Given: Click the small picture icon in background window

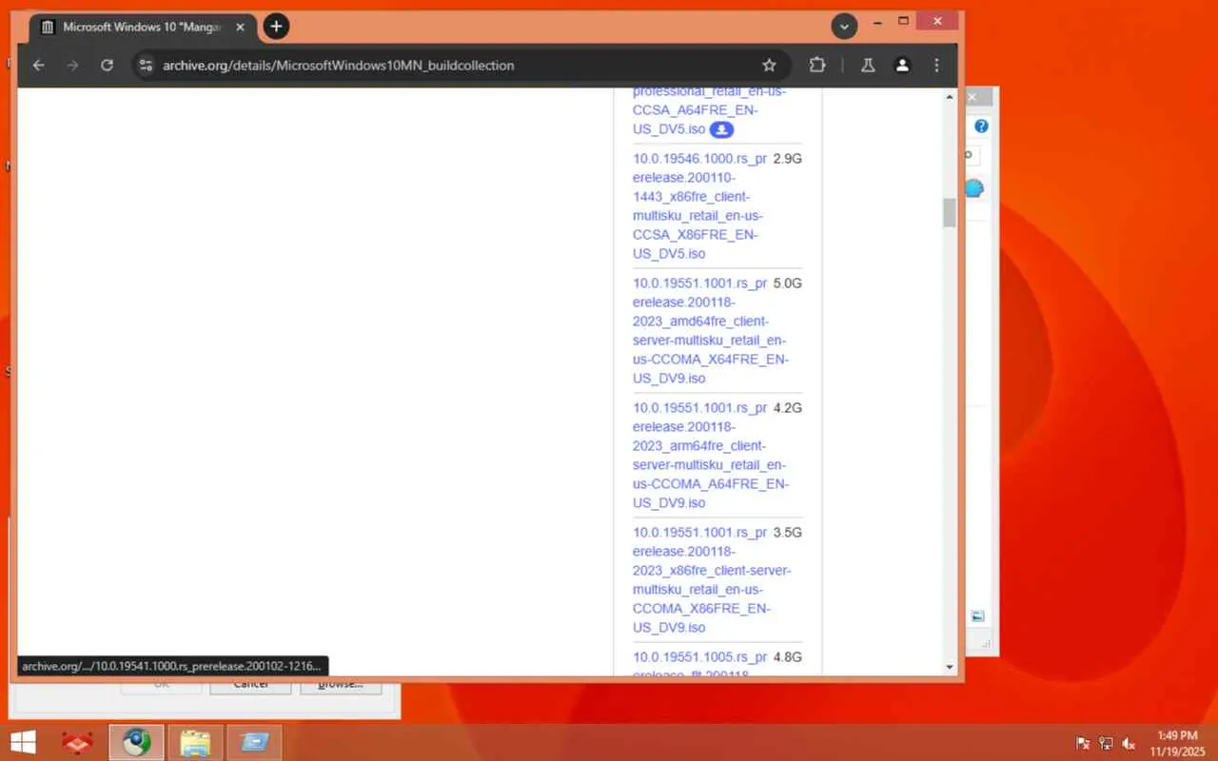Looking at the screenshot, I should click(x=978, y=615).
